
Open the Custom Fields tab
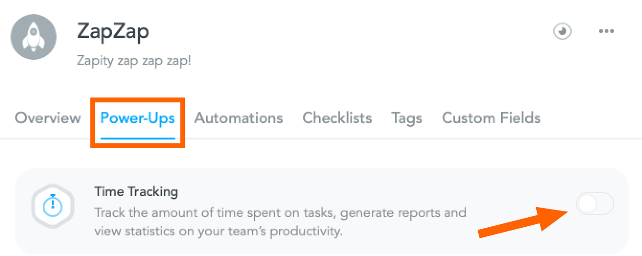[x=491, y=118]
